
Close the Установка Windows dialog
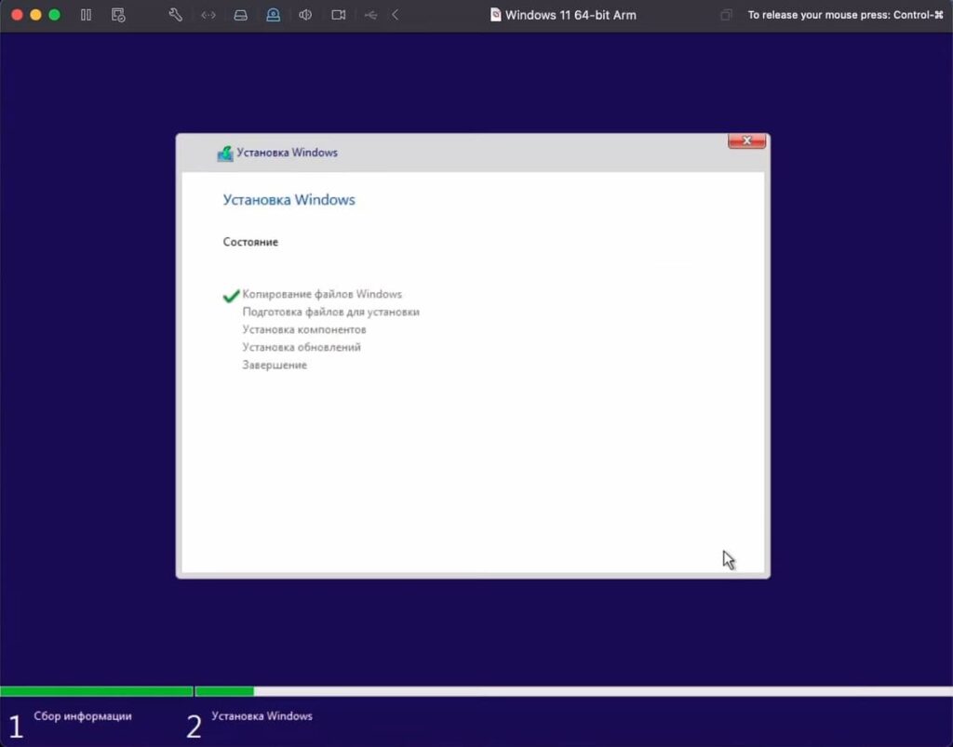(x=746, y=141)
